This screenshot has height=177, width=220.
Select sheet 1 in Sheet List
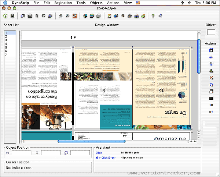point(10,33)
